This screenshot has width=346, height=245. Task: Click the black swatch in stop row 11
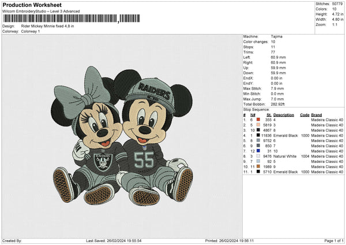(258, 172)
